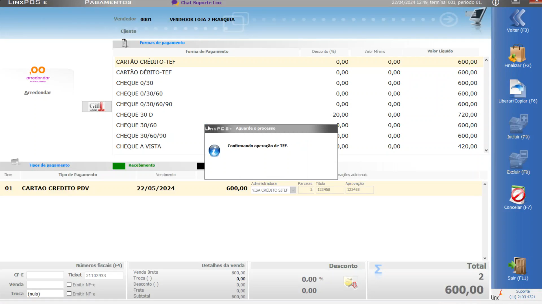
Task: Click the discount coins icon
Action: click(351, 283)
